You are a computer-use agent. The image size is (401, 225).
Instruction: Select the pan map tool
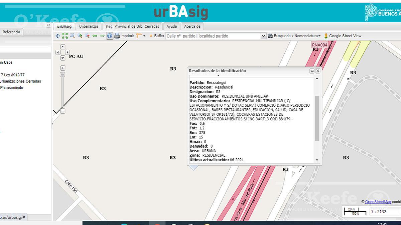57,36
